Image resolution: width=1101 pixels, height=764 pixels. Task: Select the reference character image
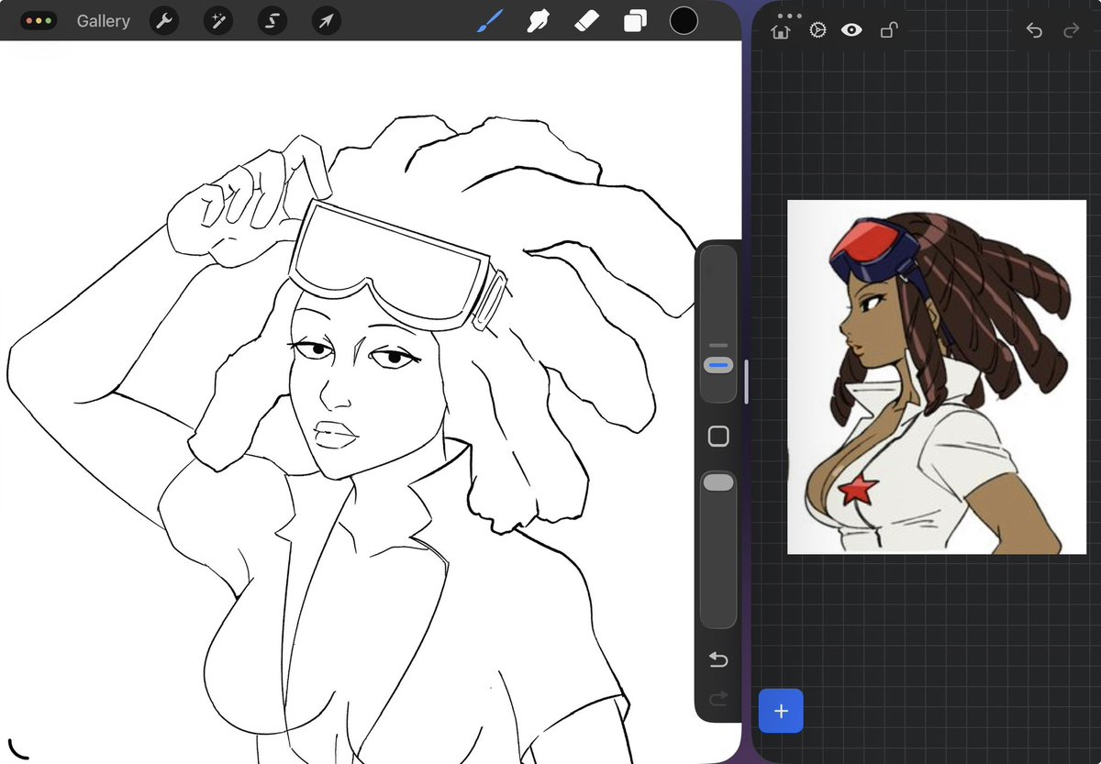pos(937,377)
